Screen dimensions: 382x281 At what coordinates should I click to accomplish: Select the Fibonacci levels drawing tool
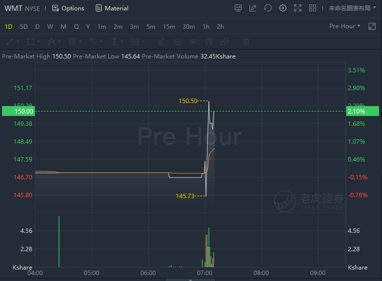tap(72, 42)
